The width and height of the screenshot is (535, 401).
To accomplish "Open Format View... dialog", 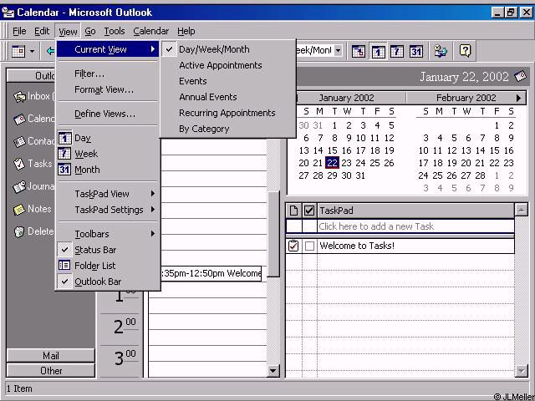I will coord(108,89).
